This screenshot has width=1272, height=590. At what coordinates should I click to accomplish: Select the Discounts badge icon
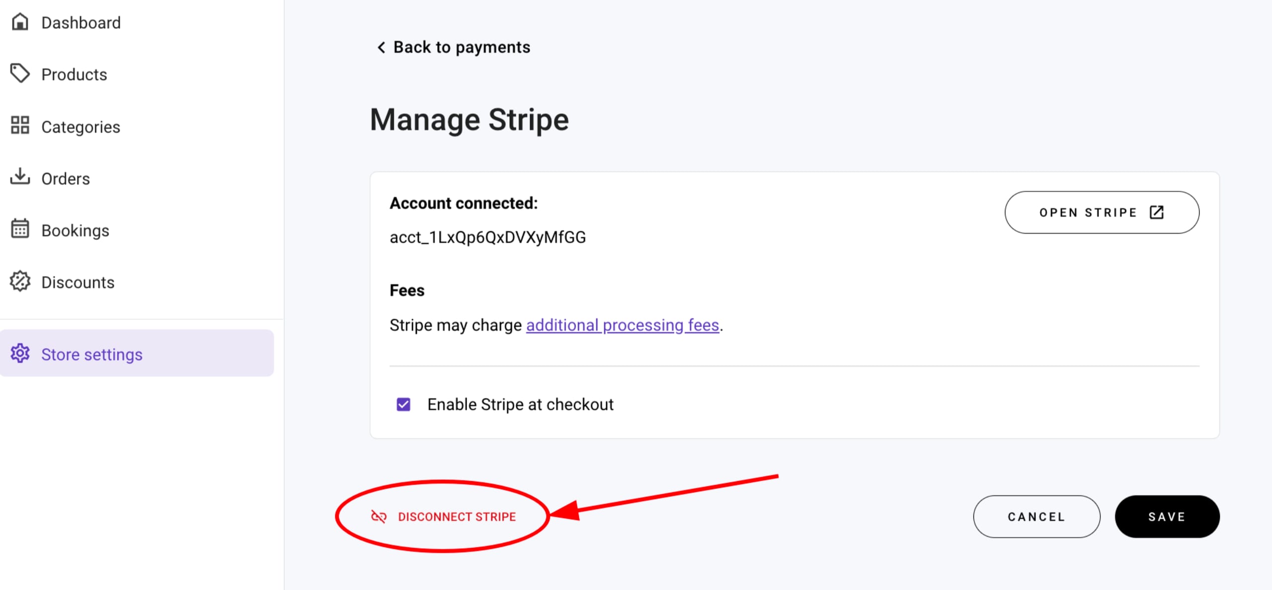(20, 281)
